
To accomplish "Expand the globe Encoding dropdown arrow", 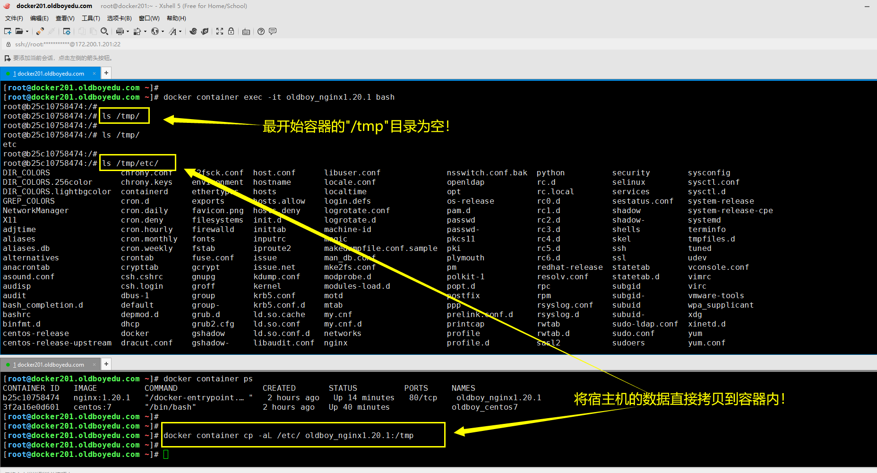I will pos(163,32).
